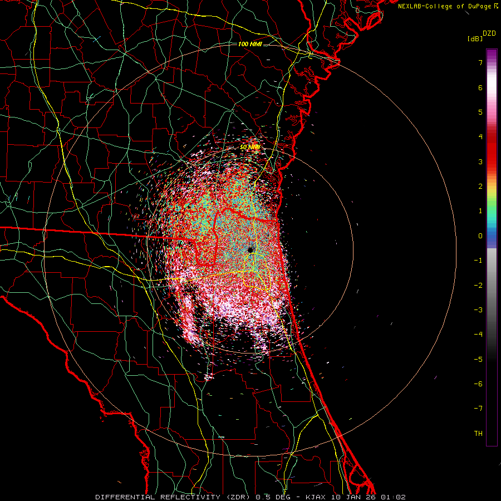The height and width of the screenshot is (501, 501).
Task: Click the purple top of the color bar
Action: click(x=492, y=53)
